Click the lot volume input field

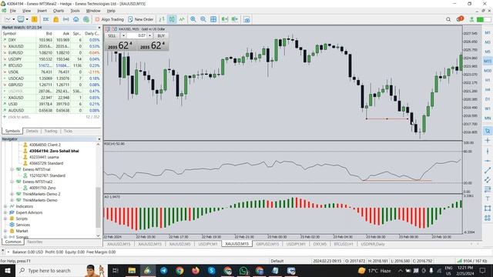click(x=137, y=36)
